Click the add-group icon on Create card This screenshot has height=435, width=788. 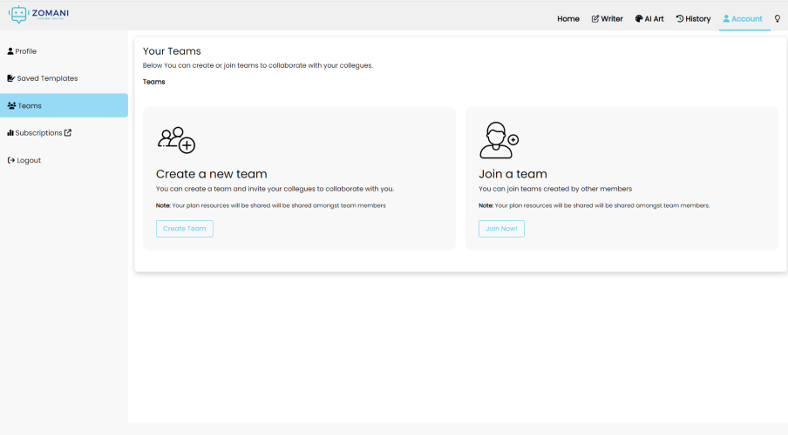(176, 140)
